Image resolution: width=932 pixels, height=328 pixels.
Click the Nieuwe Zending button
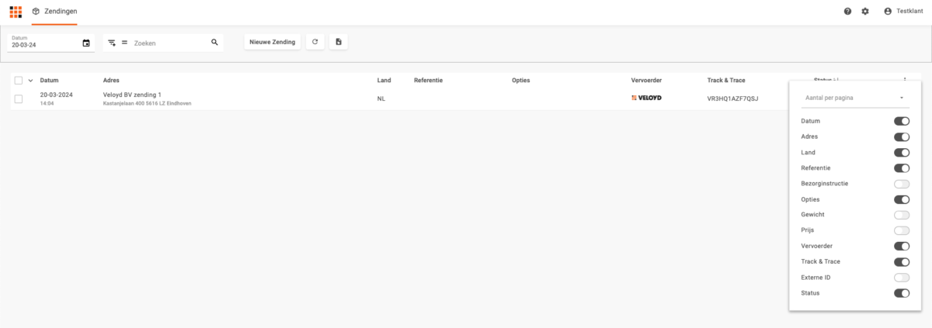272,42
